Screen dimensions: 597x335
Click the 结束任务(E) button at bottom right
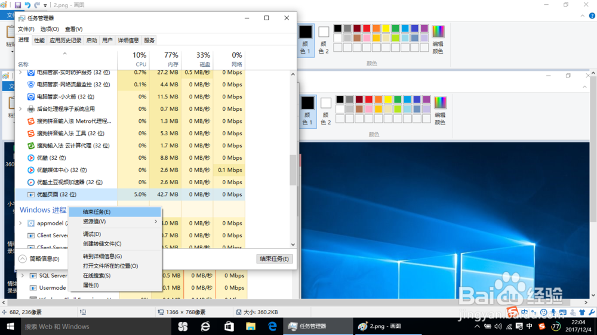pos(274,259)
